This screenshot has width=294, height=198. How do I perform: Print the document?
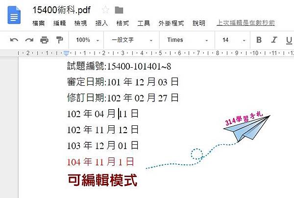point(44,40)
